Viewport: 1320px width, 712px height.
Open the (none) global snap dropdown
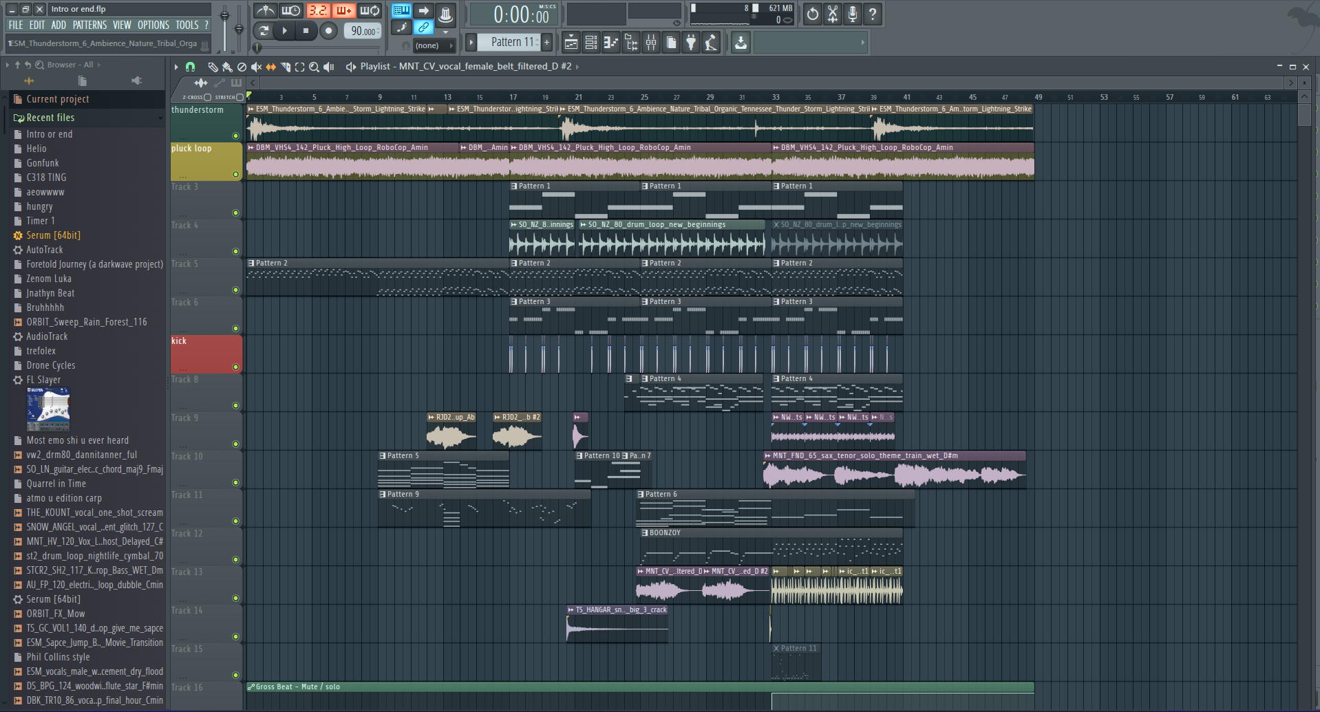point(434,45)
